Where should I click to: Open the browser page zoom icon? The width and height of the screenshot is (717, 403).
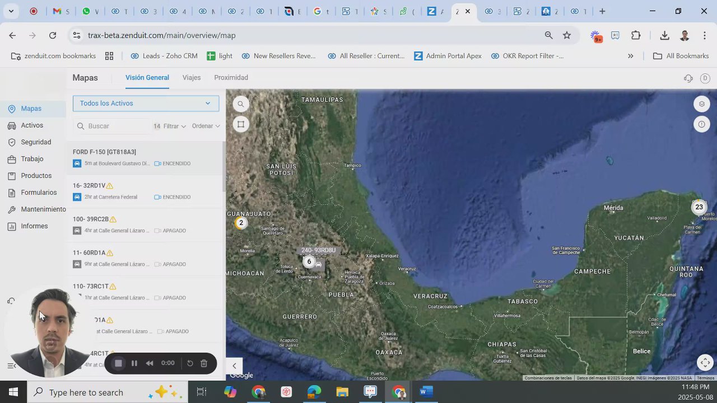pos(549,35)
